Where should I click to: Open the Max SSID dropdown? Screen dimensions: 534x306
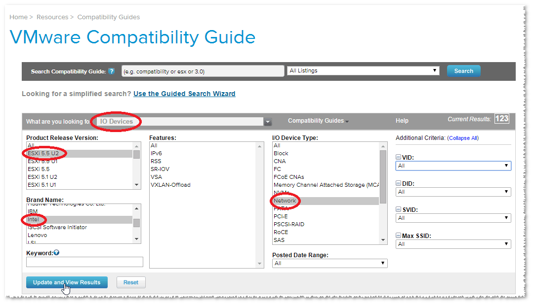point(453,244)
